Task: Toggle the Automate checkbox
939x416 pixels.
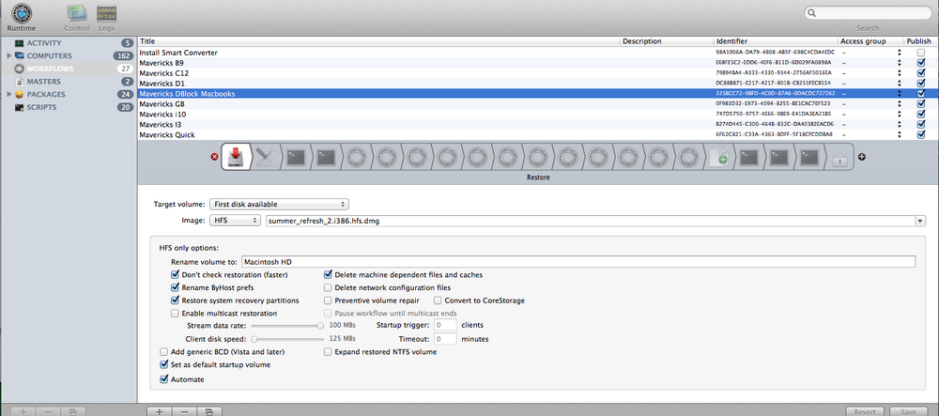Action: 163,379
